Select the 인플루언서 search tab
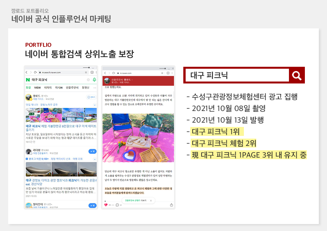This screenshot has height=231, width=327. pos(72,88)
